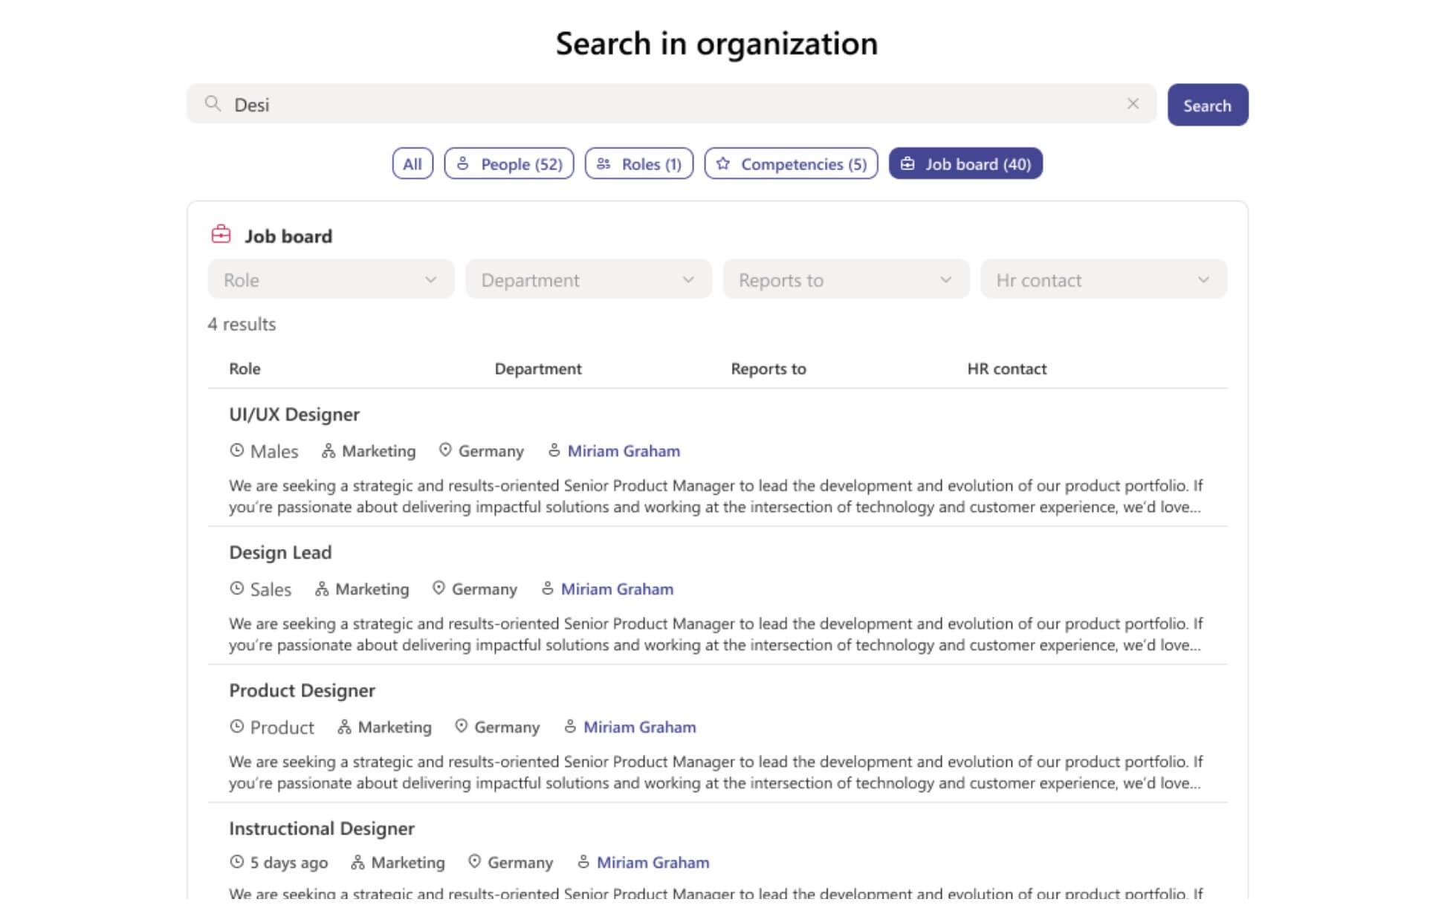Click the location pin icon in UI/UX Designer row

tap(445, 450)
